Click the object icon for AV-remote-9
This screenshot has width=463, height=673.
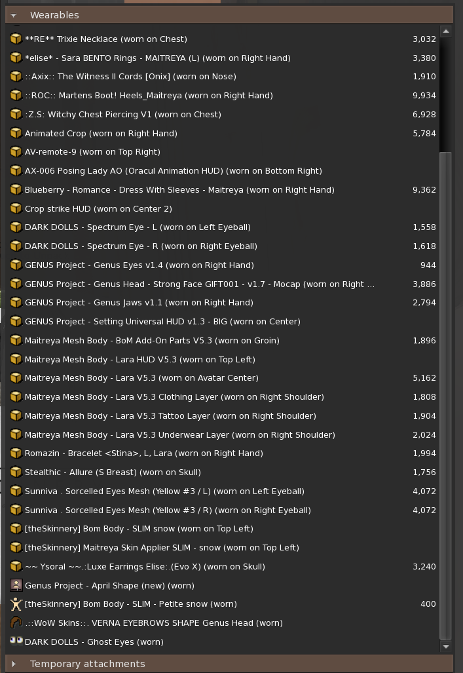(x=16, y=152)
